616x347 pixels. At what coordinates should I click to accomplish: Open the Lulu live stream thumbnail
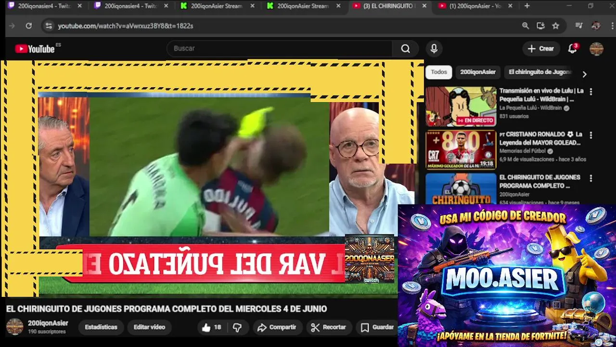pyautogui.click(x=461, y=107)
